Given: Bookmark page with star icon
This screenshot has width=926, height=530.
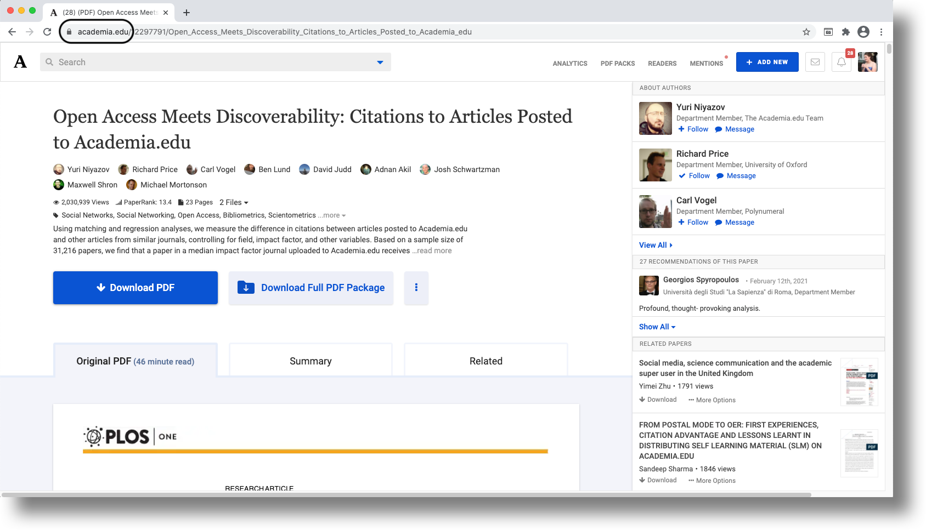Looking at the screenshot, I should click(x=806, y=32).
